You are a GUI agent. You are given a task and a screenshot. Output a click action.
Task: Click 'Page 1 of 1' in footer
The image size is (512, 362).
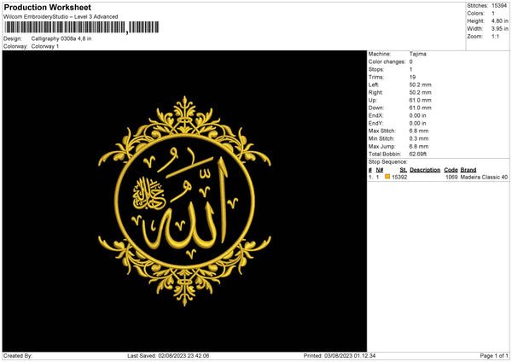point(494,355)
